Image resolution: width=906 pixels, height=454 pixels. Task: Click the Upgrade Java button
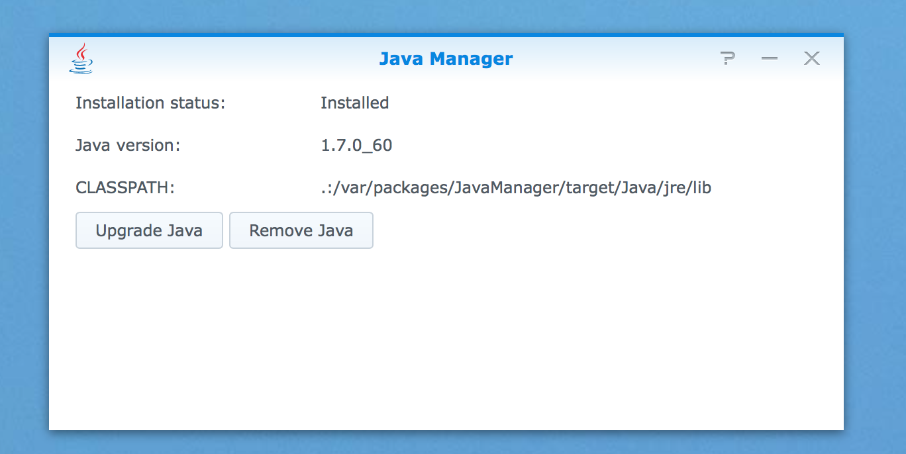[149, 230]
